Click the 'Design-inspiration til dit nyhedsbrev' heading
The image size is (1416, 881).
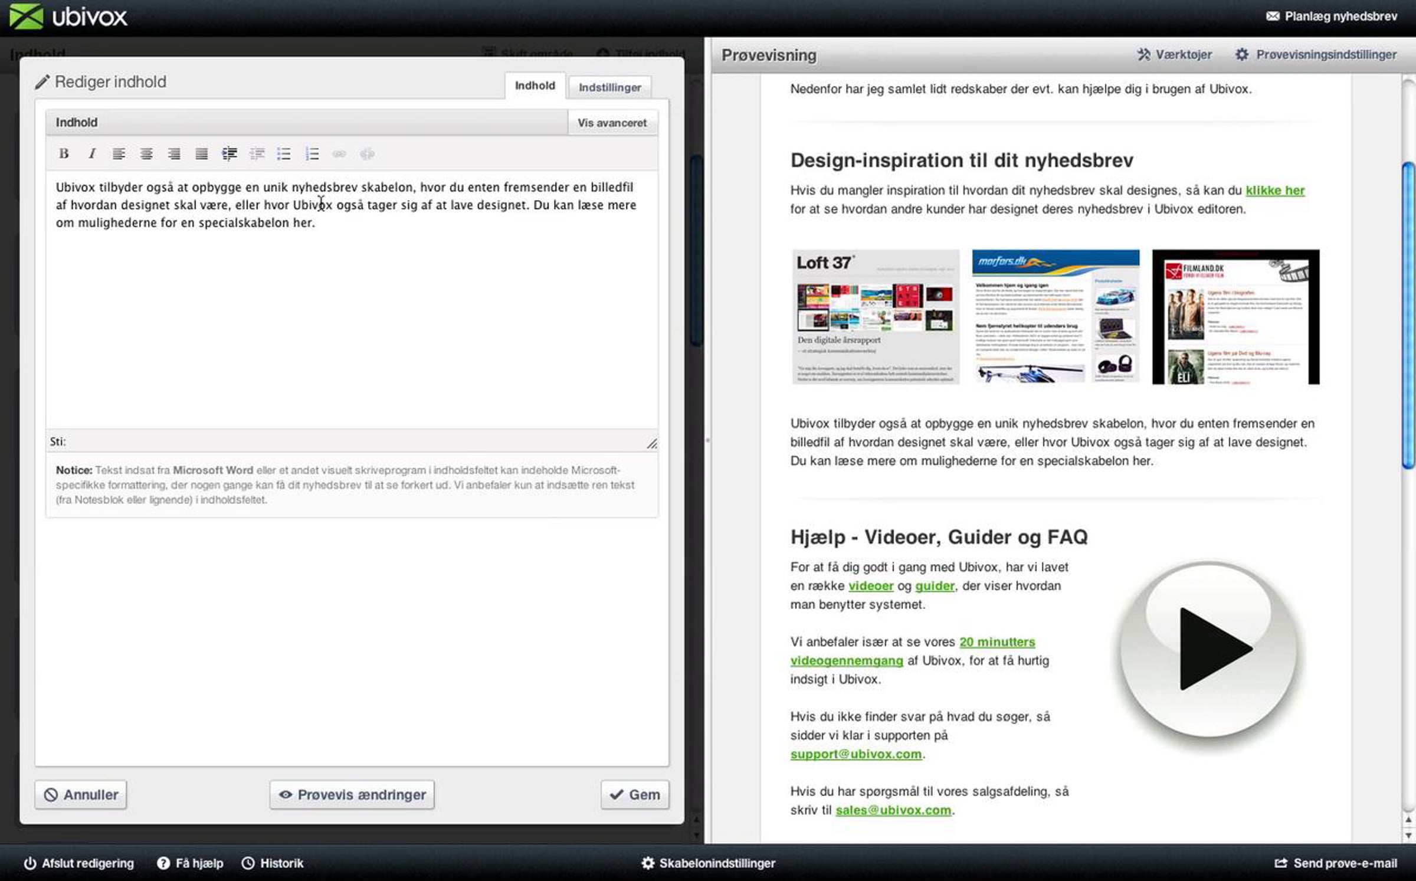click(x=962, y=160)
